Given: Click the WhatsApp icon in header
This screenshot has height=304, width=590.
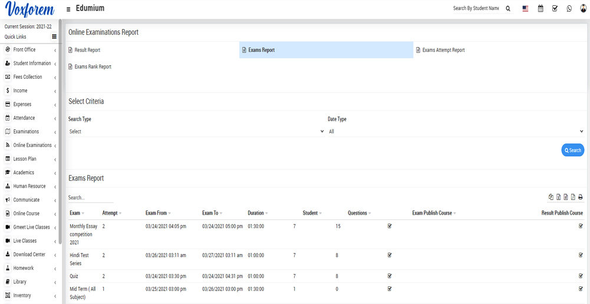Looking at the screenshot, I should point(569,9).
